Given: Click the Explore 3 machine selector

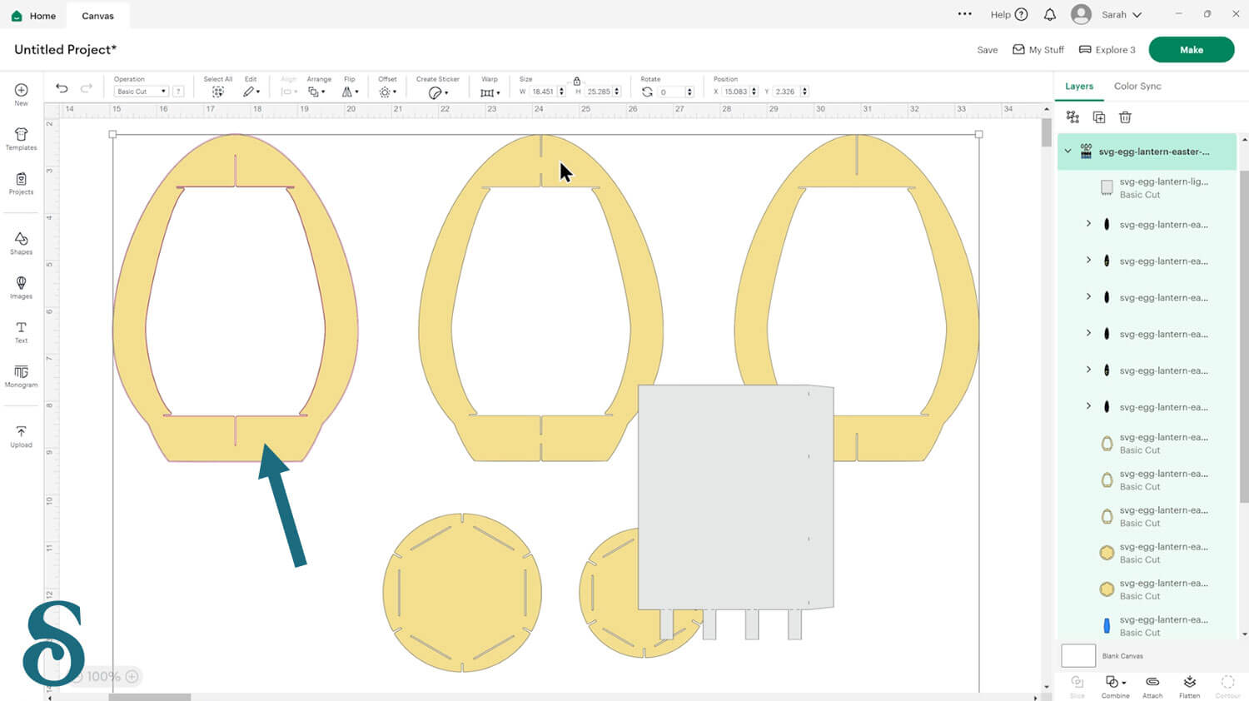Looking at the screenshot, I should [x=1107, y=50].
